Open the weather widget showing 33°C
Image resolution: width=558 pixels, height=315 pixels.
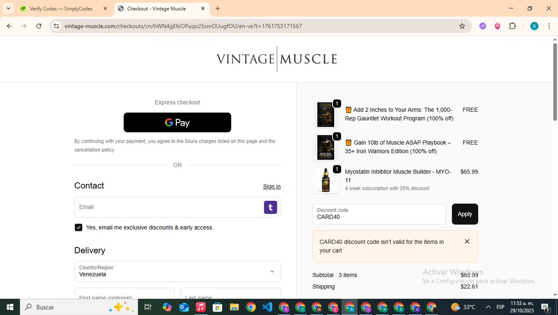click(x=463, y=307)
